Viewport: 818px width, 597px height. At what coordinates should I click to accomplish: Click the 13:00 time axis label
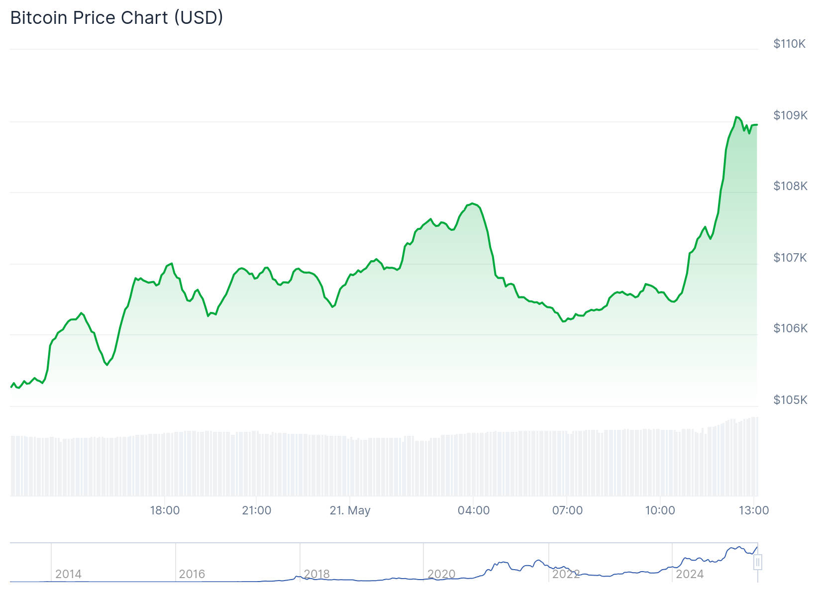tap(754, 510)
